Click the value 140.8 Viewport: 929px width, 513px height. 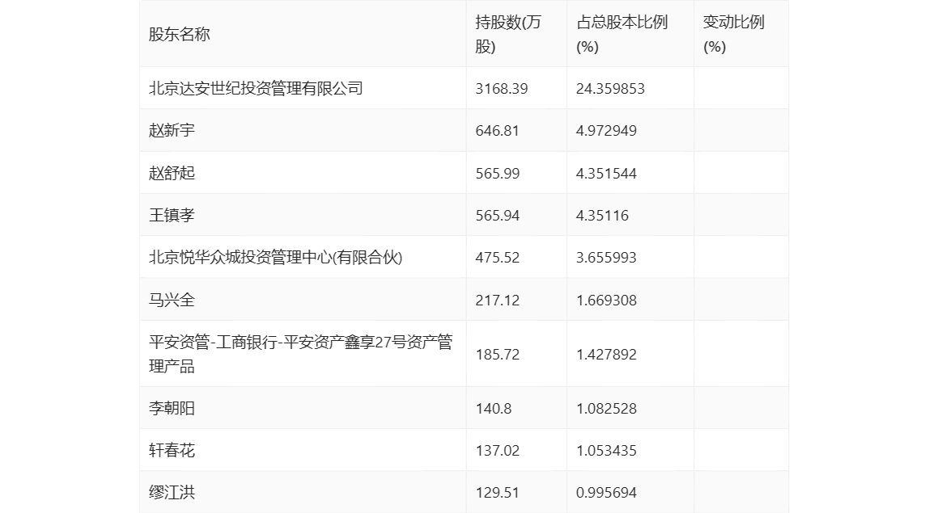coord(493,408)
